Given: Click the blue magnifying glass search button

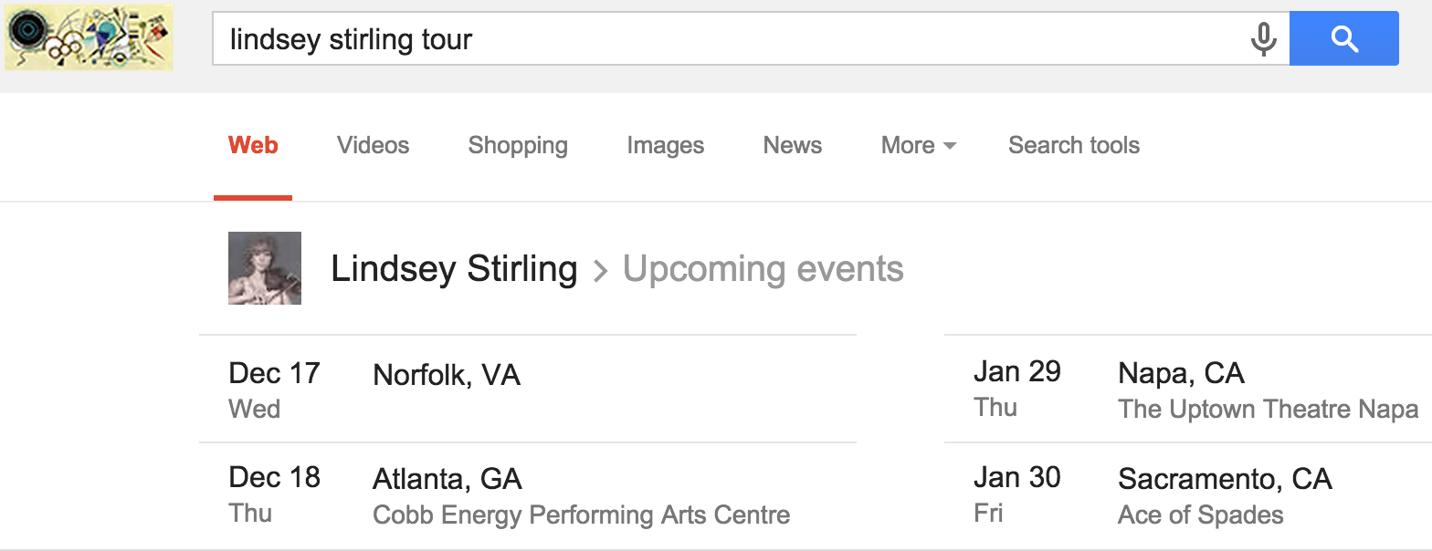Looking at the screenshot, I should (x=1343, y=38).
